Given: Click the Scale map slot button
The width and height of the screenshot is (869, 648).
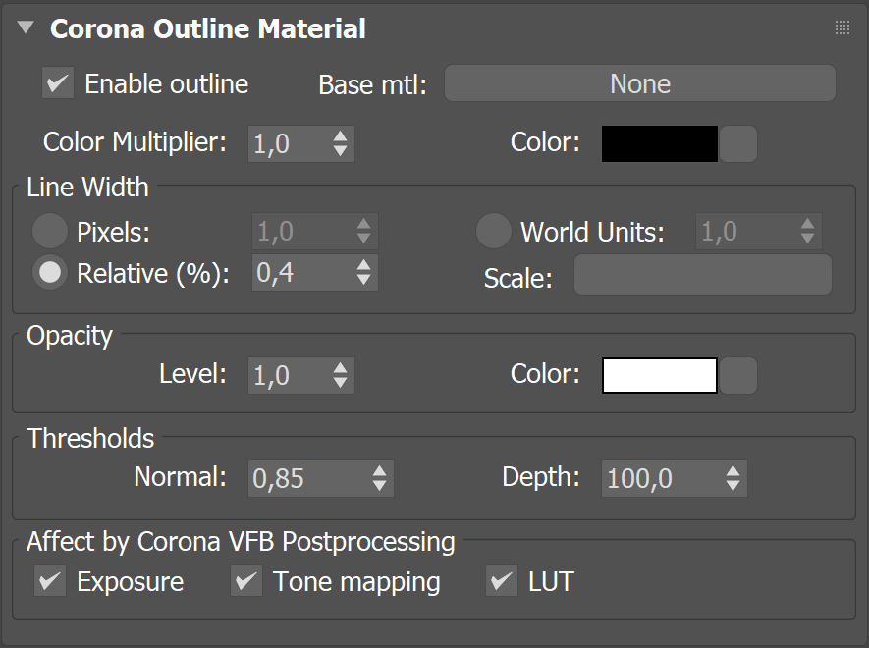Looking at the screenshot, I should [703, 275].
